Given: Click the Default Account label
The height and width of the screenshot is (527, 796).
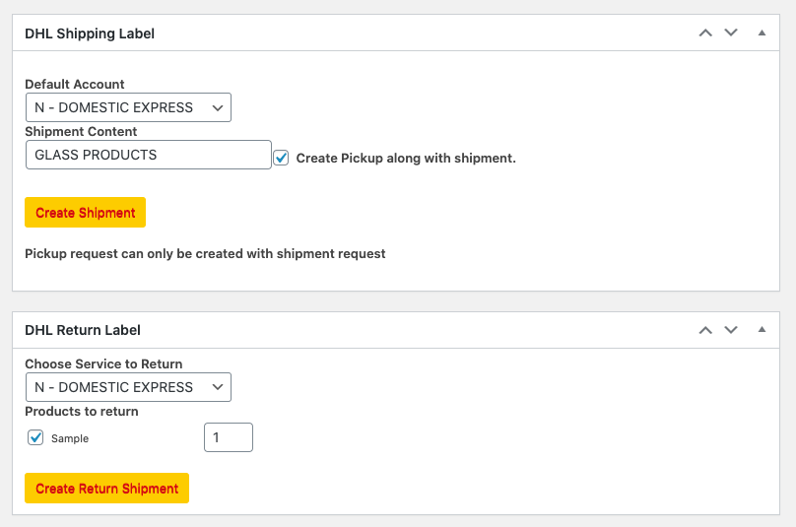Looking at the screenshot, I should tap(75, 85).
